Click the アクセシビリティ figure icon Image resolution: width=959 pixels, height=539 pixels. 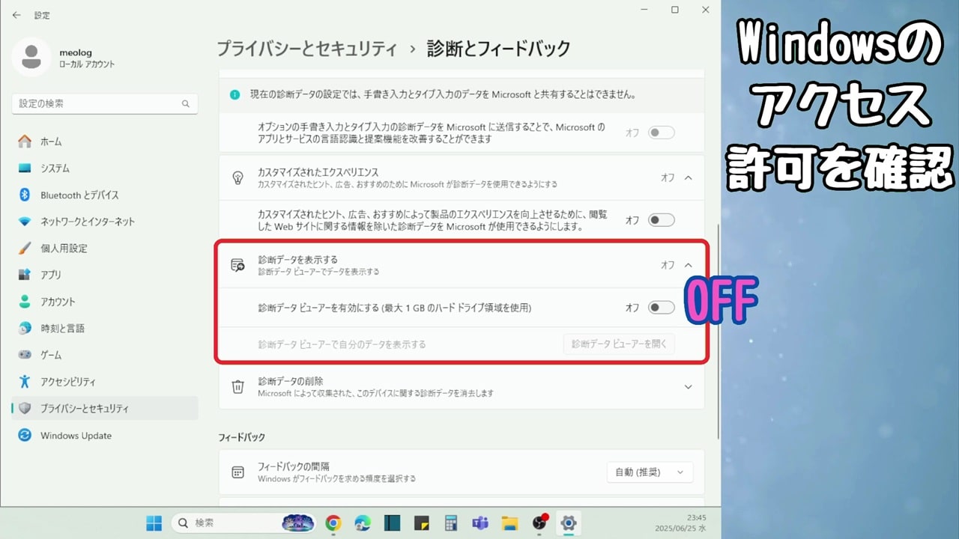tap(25, 382)
